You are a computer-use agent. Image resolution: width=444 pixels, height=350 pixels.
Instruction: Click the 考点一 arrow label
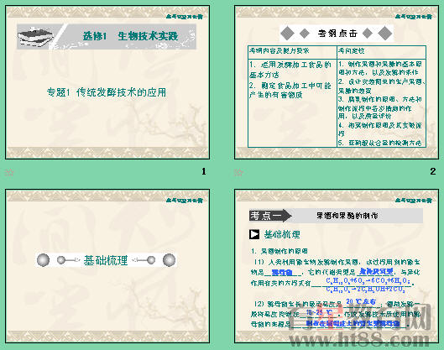coord(270,216)
